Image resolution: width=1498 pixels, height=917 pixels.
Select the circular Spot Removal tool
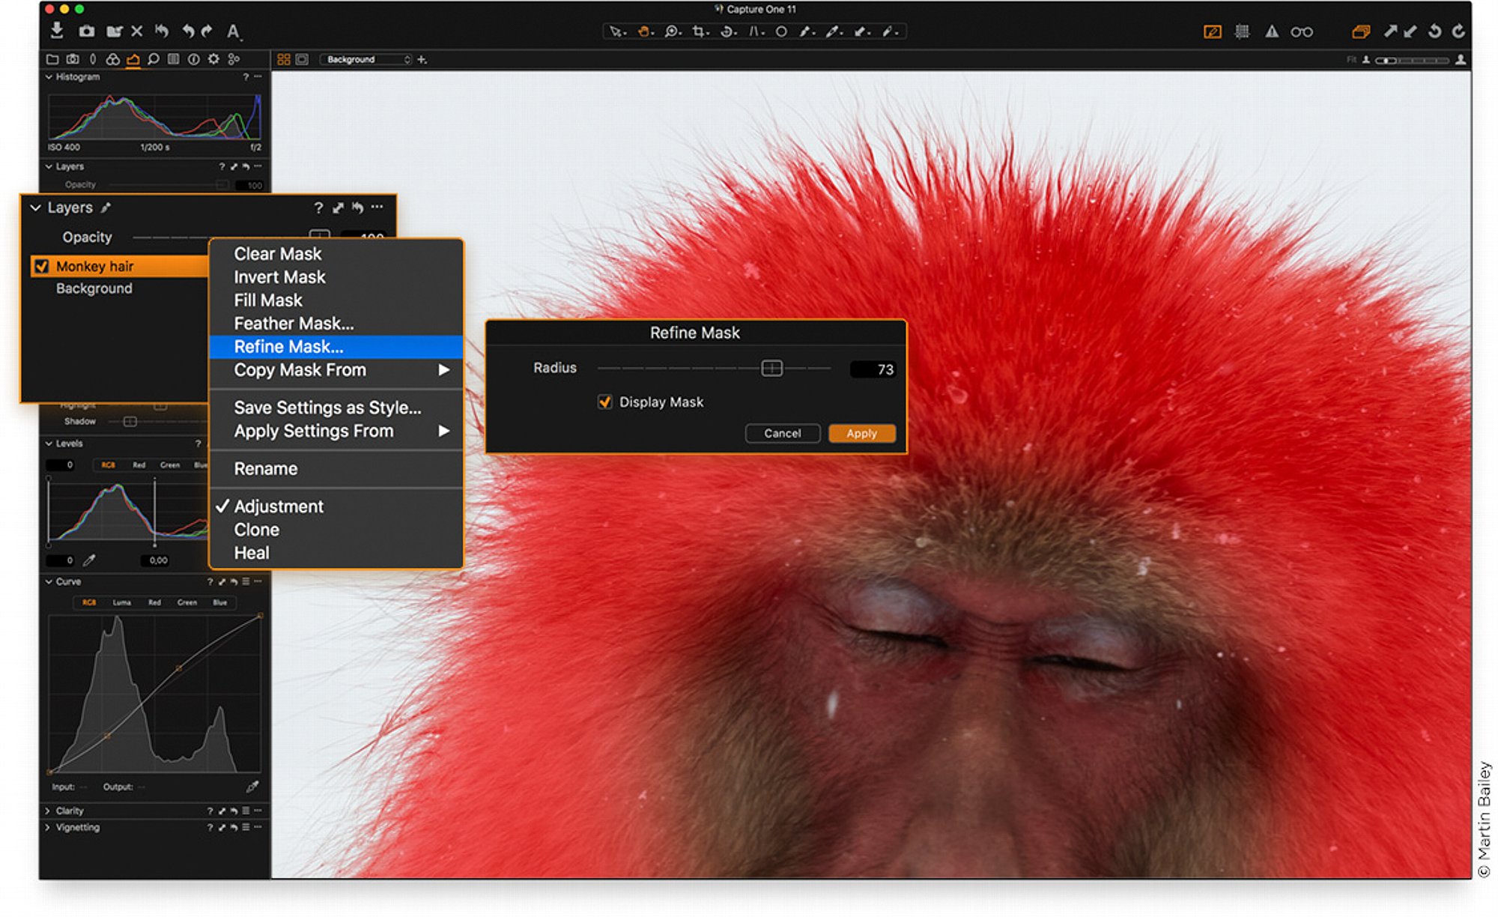pos(781,31)
